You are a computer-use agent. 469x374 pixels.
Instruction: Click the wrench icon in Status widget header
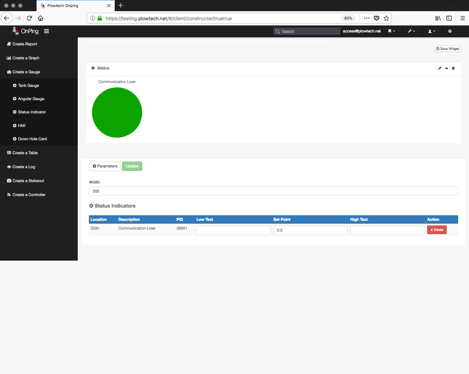pyautogui.click(x=440, y=68)
